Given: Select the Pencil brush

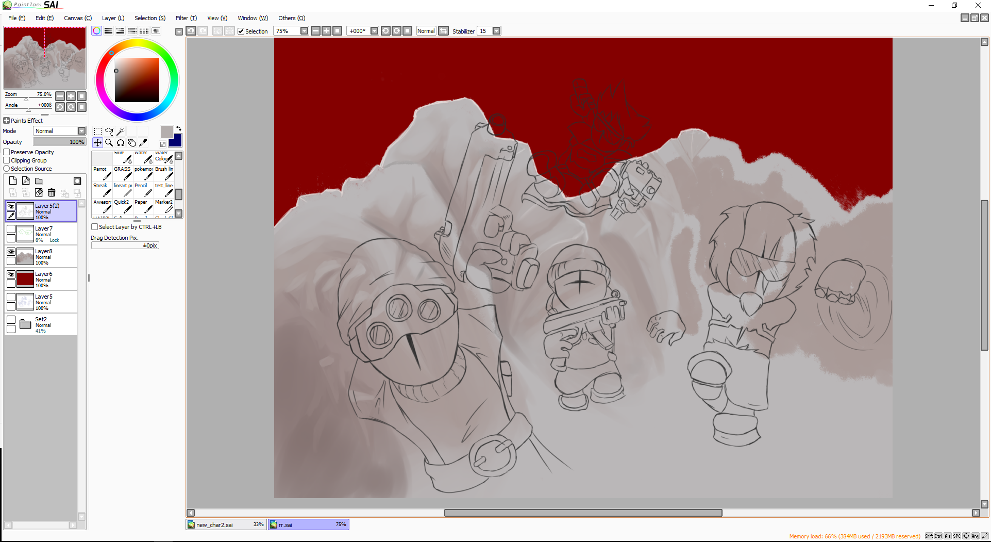Looking at the screenshot, I should click(x=143, y=190).
